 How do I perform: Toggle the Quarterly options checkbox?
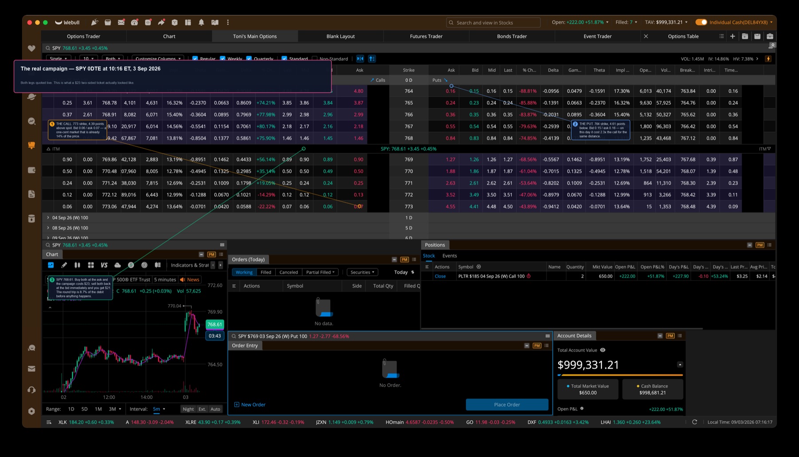click(x=249, y=59)
